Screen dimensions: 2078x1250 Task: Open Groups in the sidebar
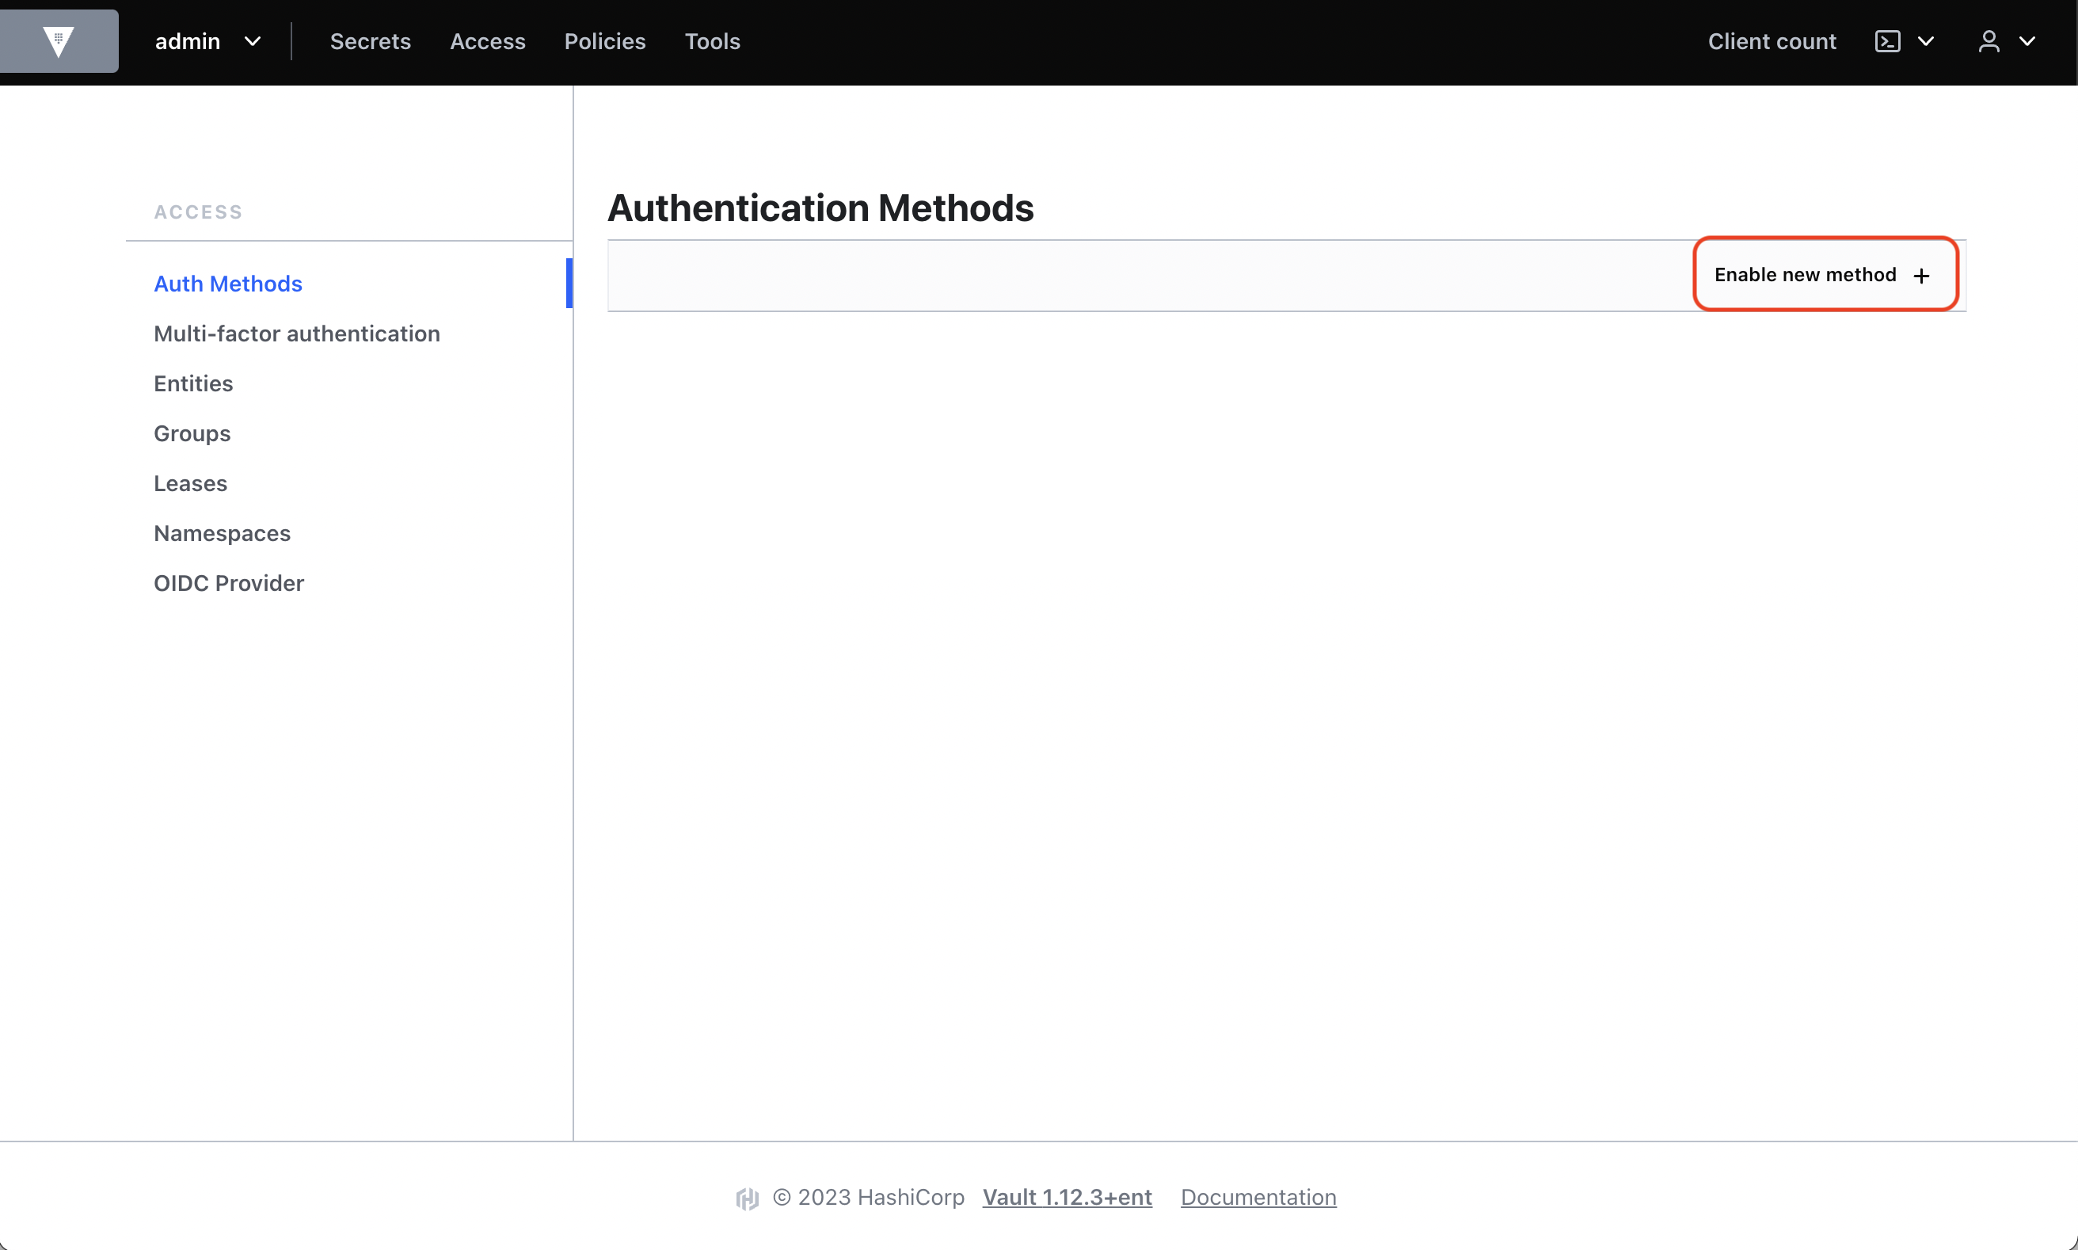192,433
